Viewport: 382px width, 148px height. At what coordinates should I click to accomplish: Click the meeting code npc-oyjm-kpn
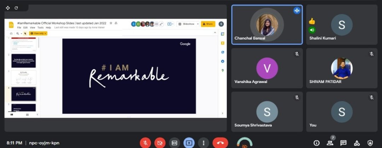(x=44, y=143)
